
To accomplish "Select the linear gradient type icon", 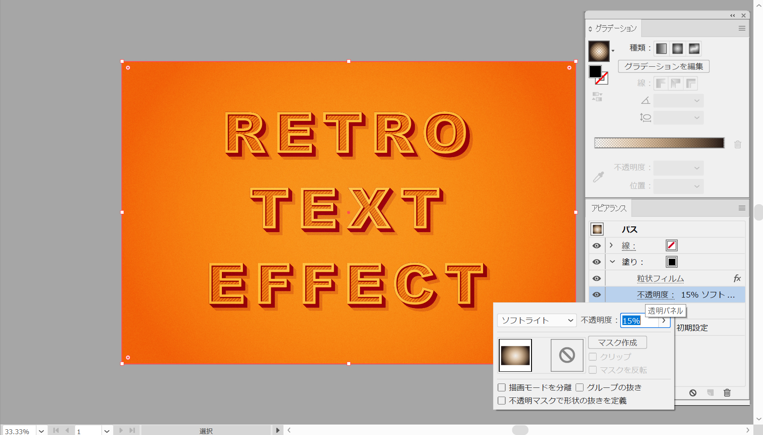I will point(661,48).
